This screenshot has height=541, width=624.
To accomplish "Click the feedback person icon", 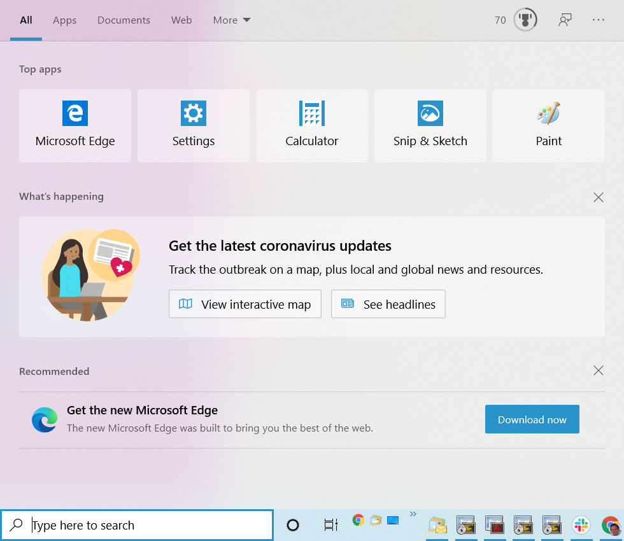I will coord(565,20).
